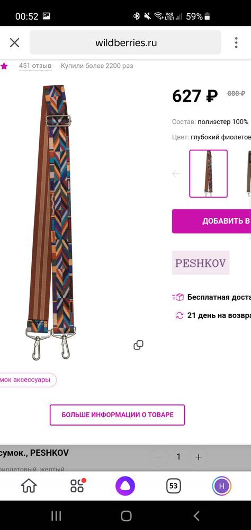Open the three-dot browser menu
This screenshot has height=530, width=251.
pos(236,42)
